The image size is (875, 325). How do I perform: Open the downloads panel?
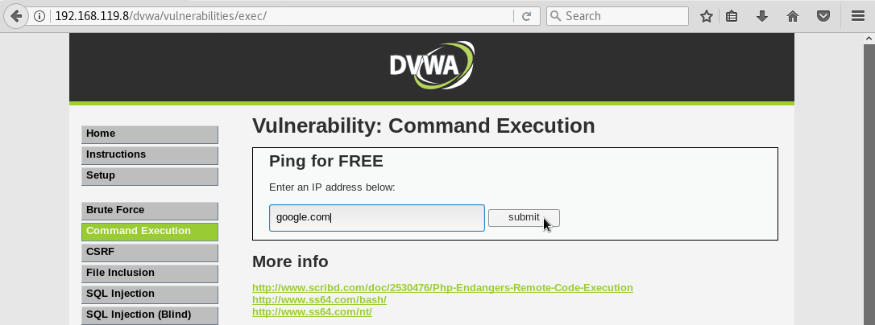pos(761,16)
